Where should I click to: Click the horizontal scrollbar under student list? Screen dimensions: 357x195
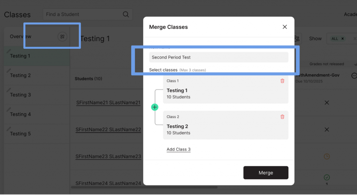144,187
